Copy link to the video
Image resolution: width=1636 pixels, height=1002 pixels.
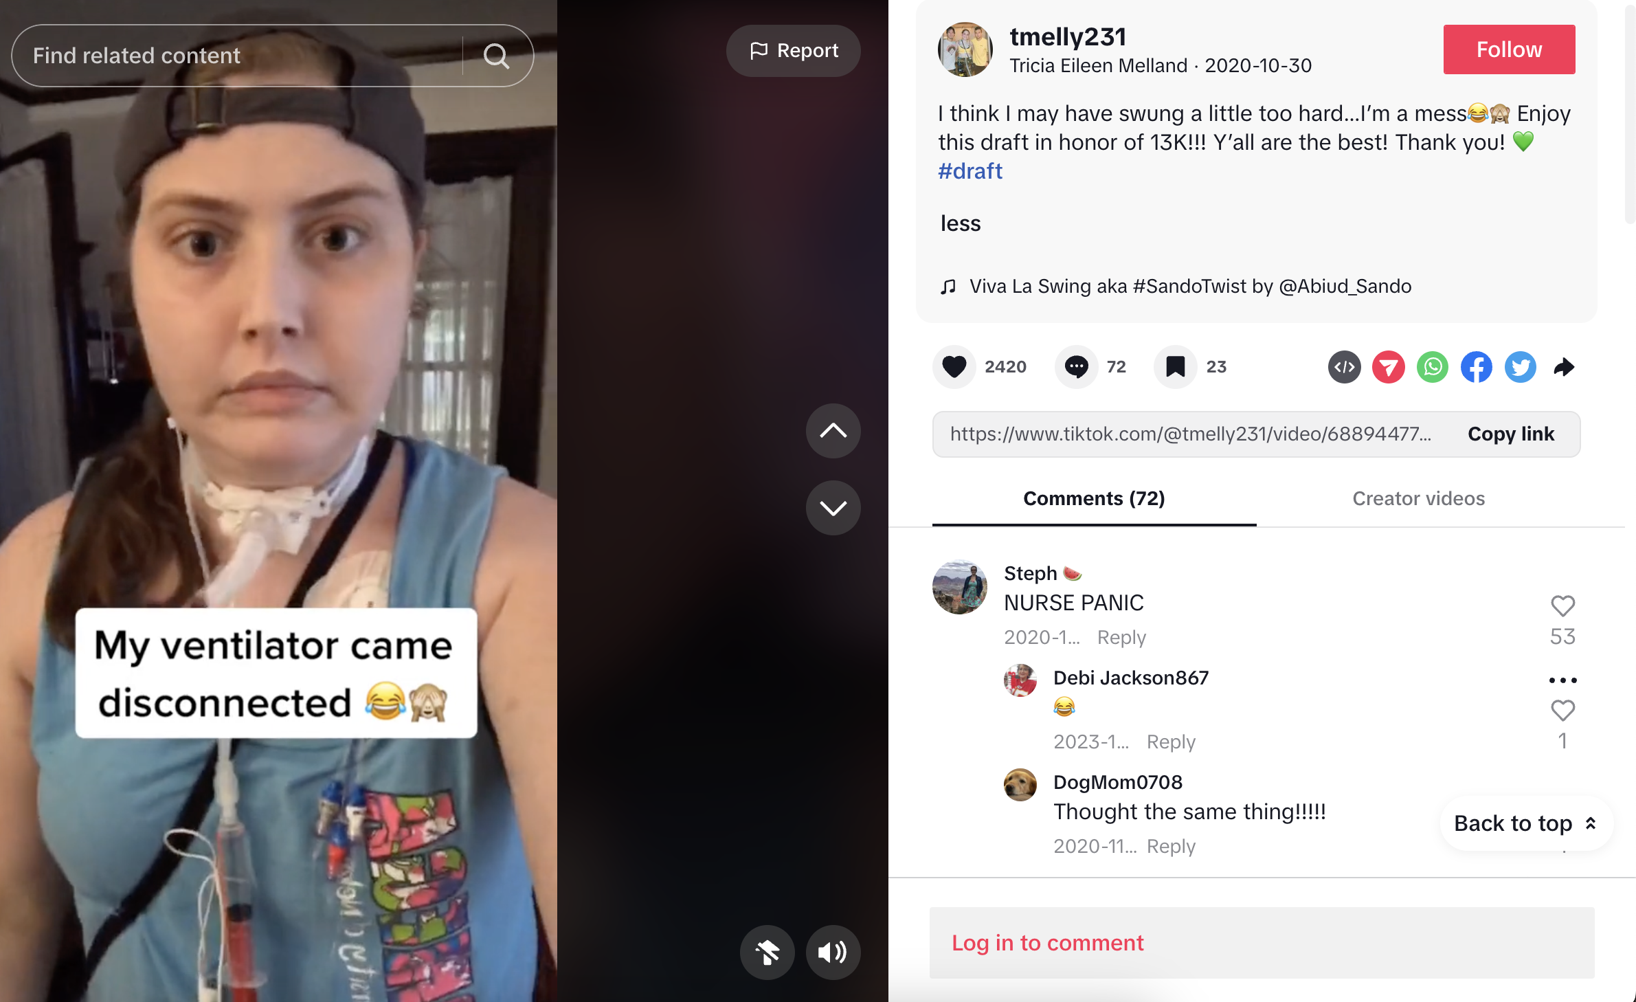coord(1510,434)
